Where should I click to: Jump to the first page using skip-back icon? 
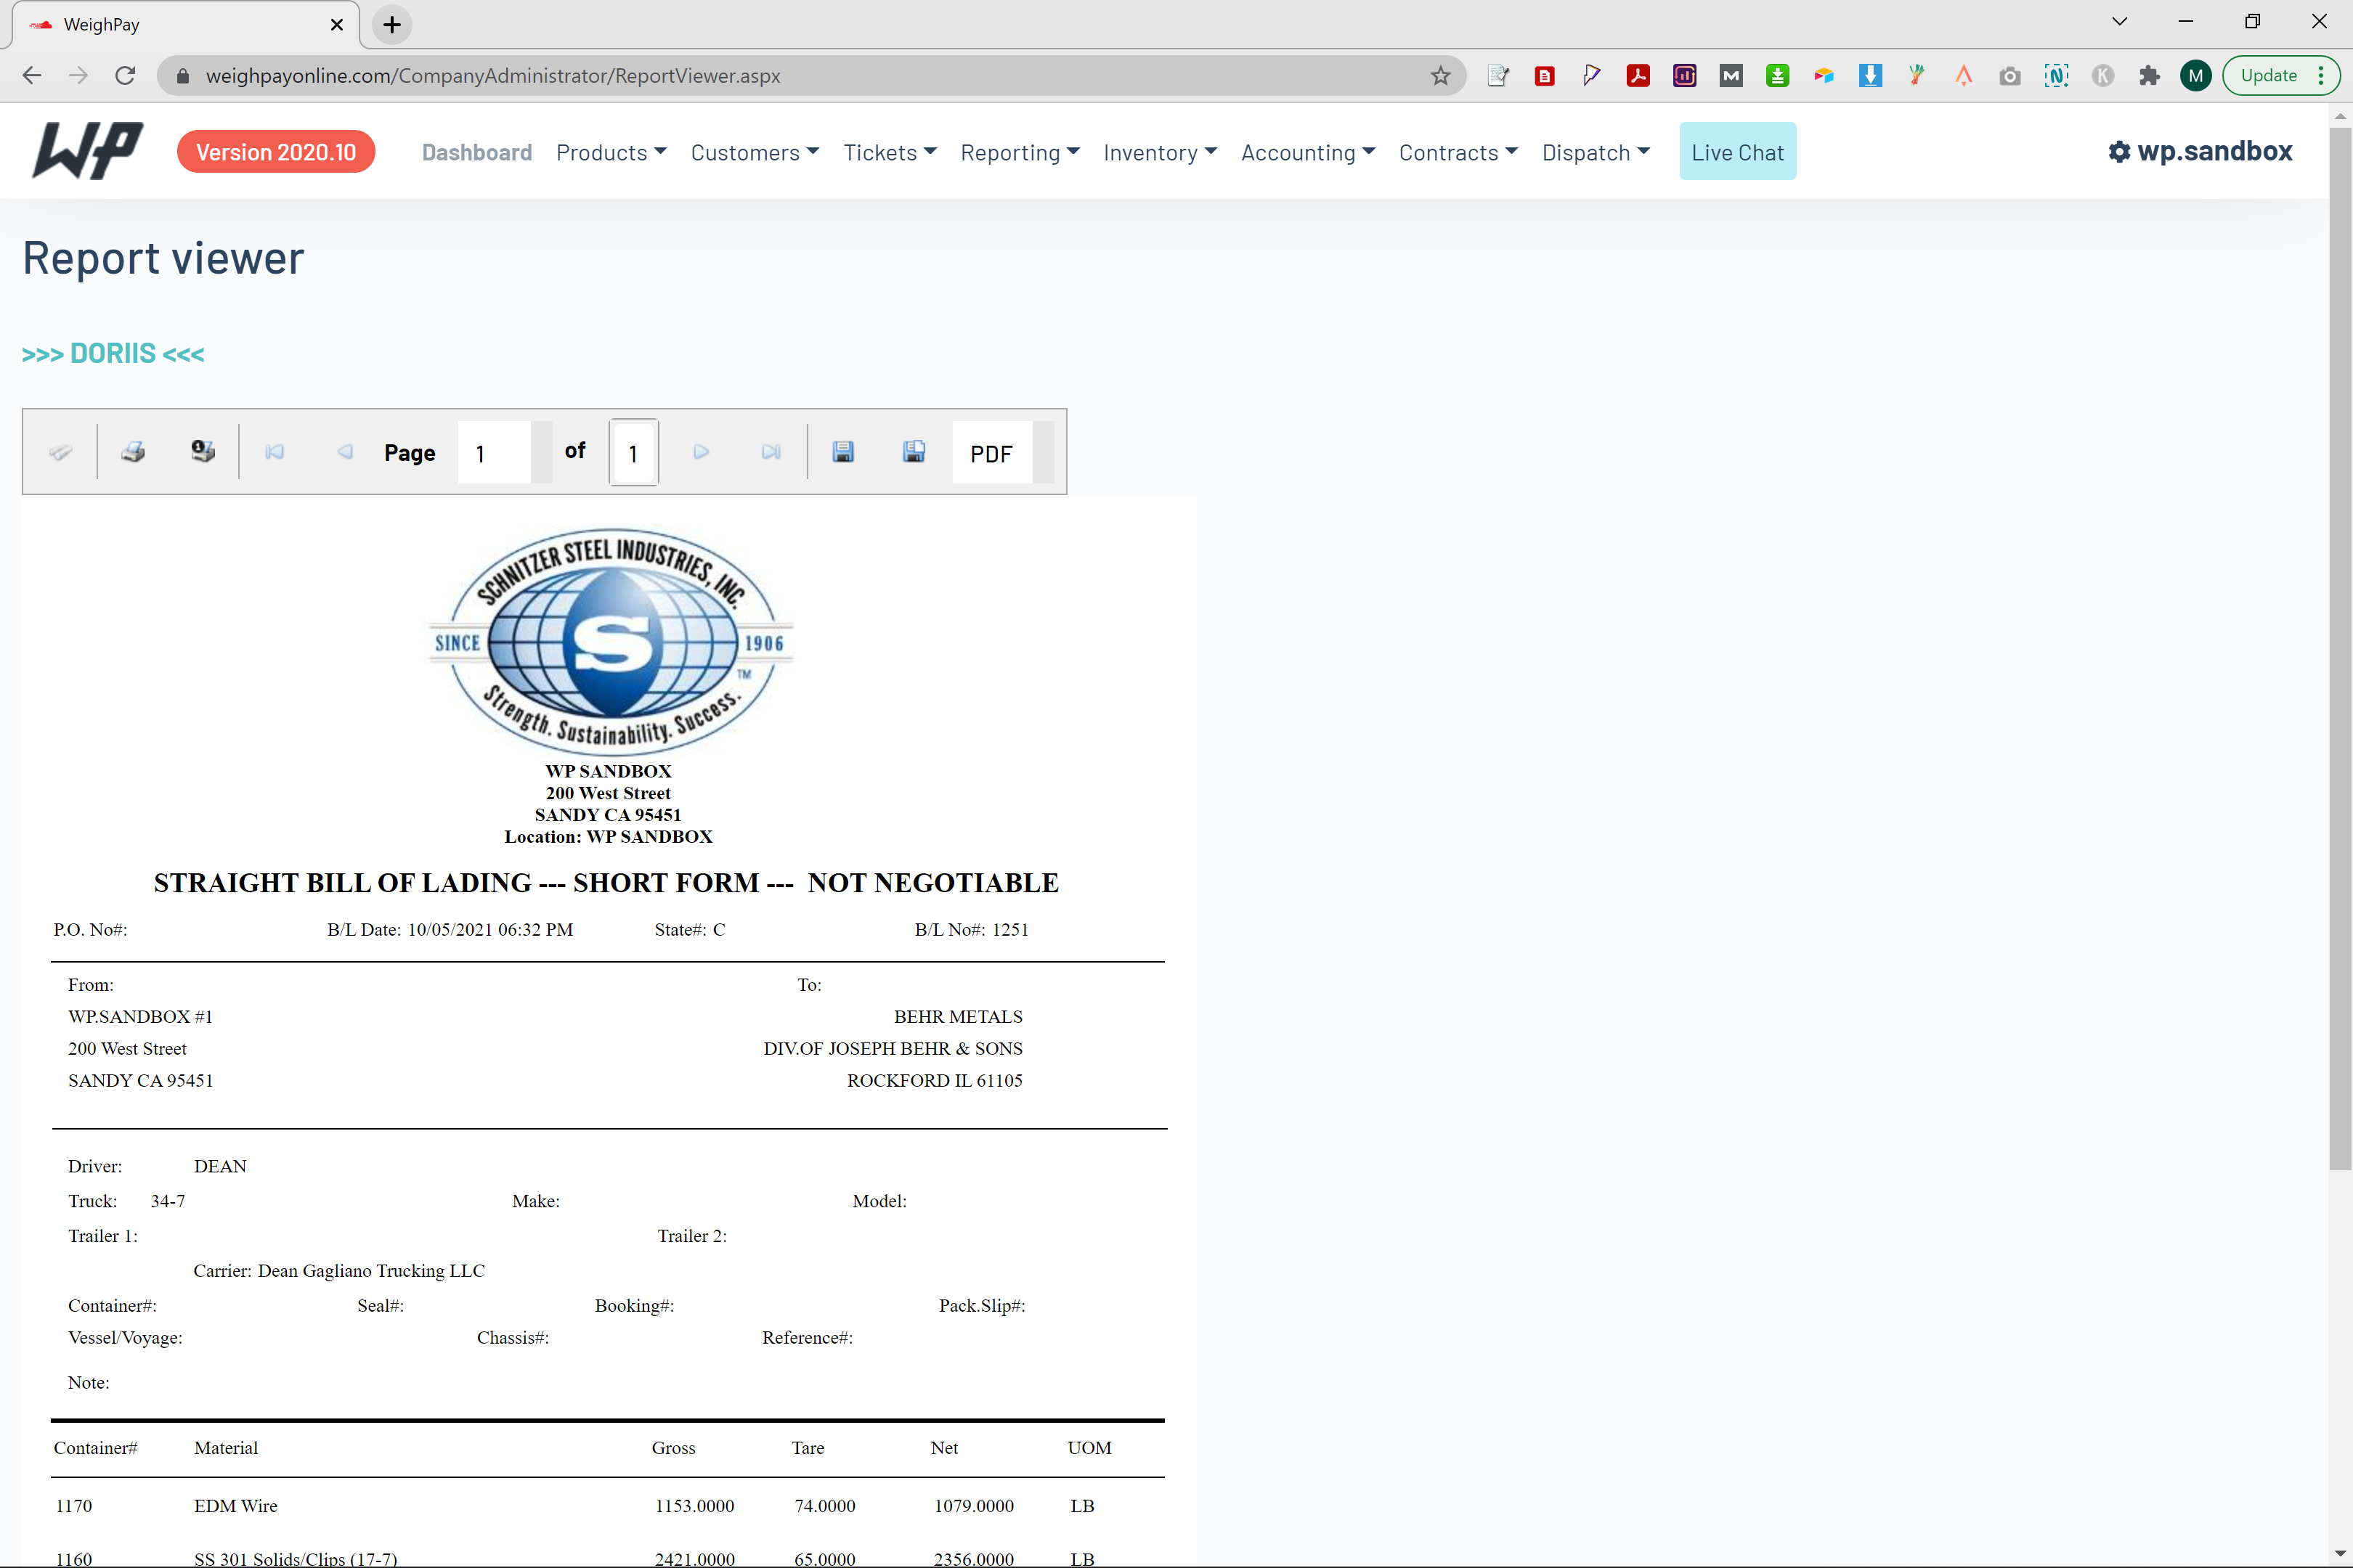coord(275,452)
